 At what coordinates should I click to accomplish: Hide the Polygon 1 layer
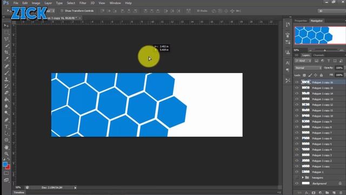[297, 172]
